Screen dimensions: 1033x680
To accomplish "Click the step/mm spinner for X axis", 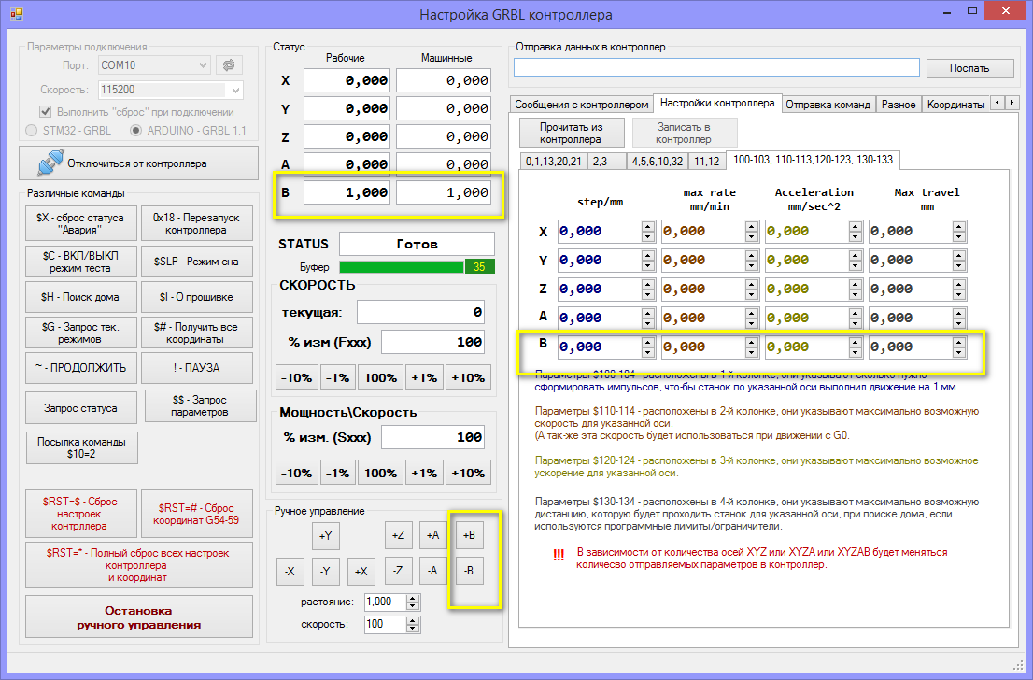I will point(648,232).
